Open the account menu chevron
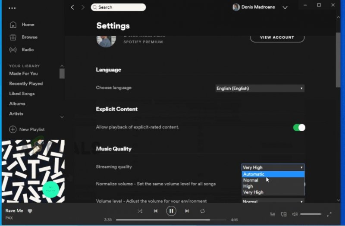This screenshot has height=226, width=345. click(x=285, y=7)
